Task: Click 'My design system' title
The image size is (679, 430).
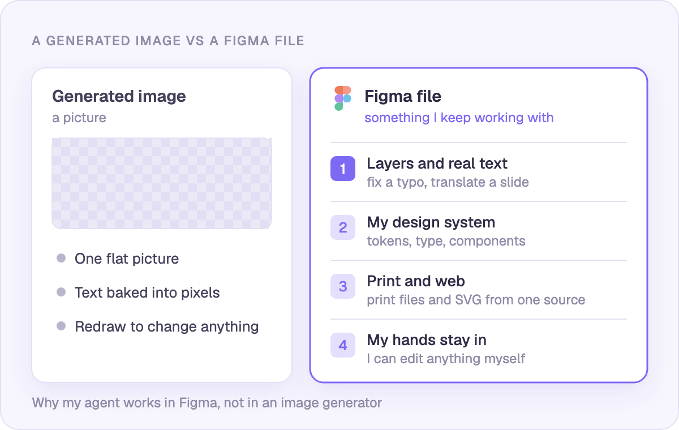Action: [x=431, y=222]
